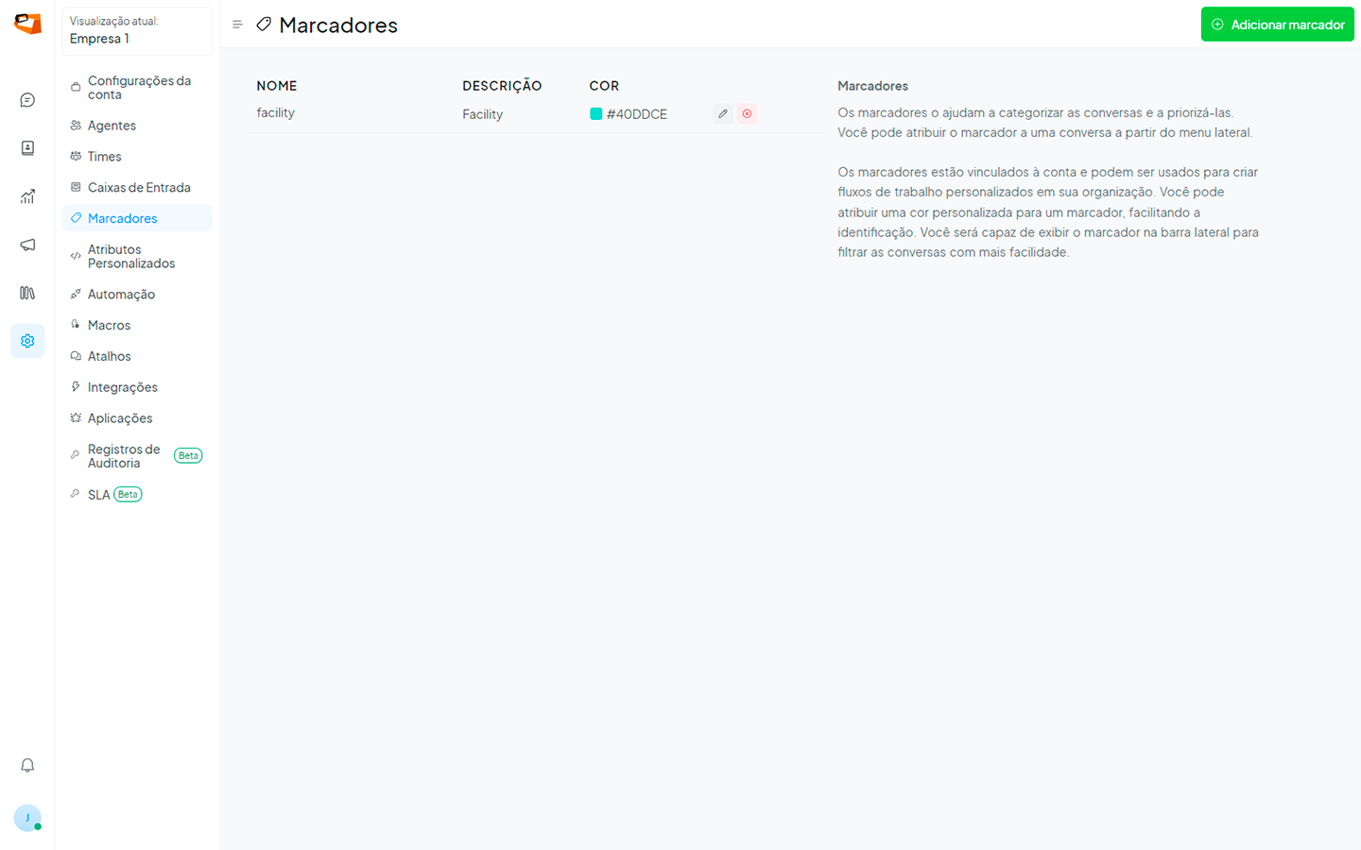Collapse the sidebar with hamburger icon
Image resolution: width=1361 pixels, height=850 pixels.
237,25
